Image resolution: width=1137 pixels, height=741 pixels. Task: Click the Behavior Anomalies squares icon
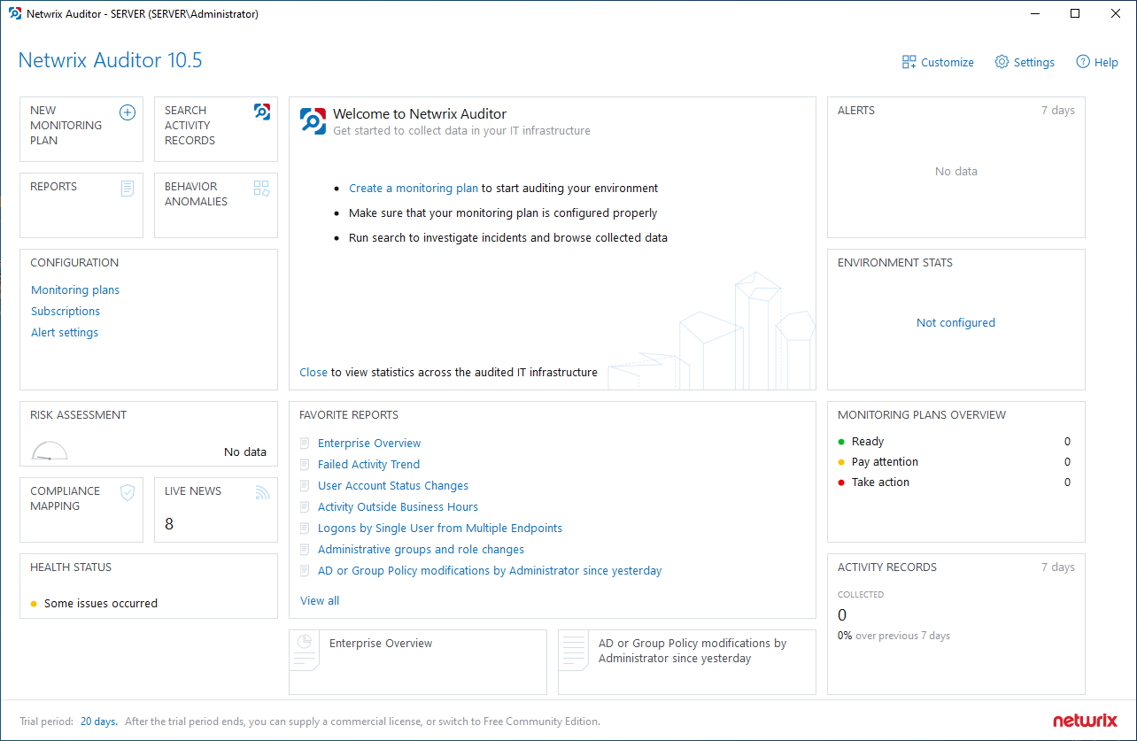point(261,188)
